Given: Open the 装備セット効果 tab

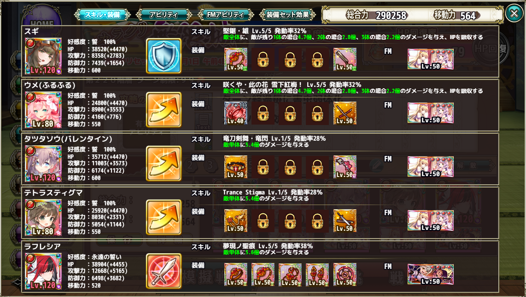Looking at the screenshot, I should point(287,15).
